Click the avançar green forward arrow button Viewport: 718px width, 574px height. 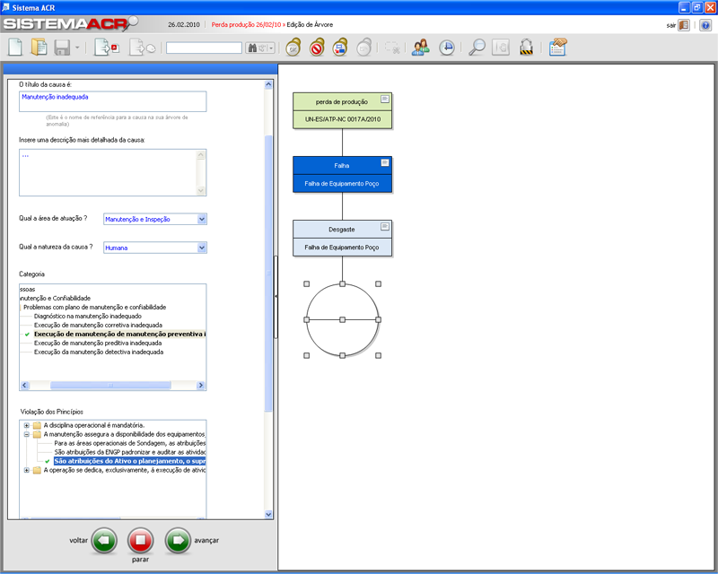pyautogui.click(x=178, y=541)
